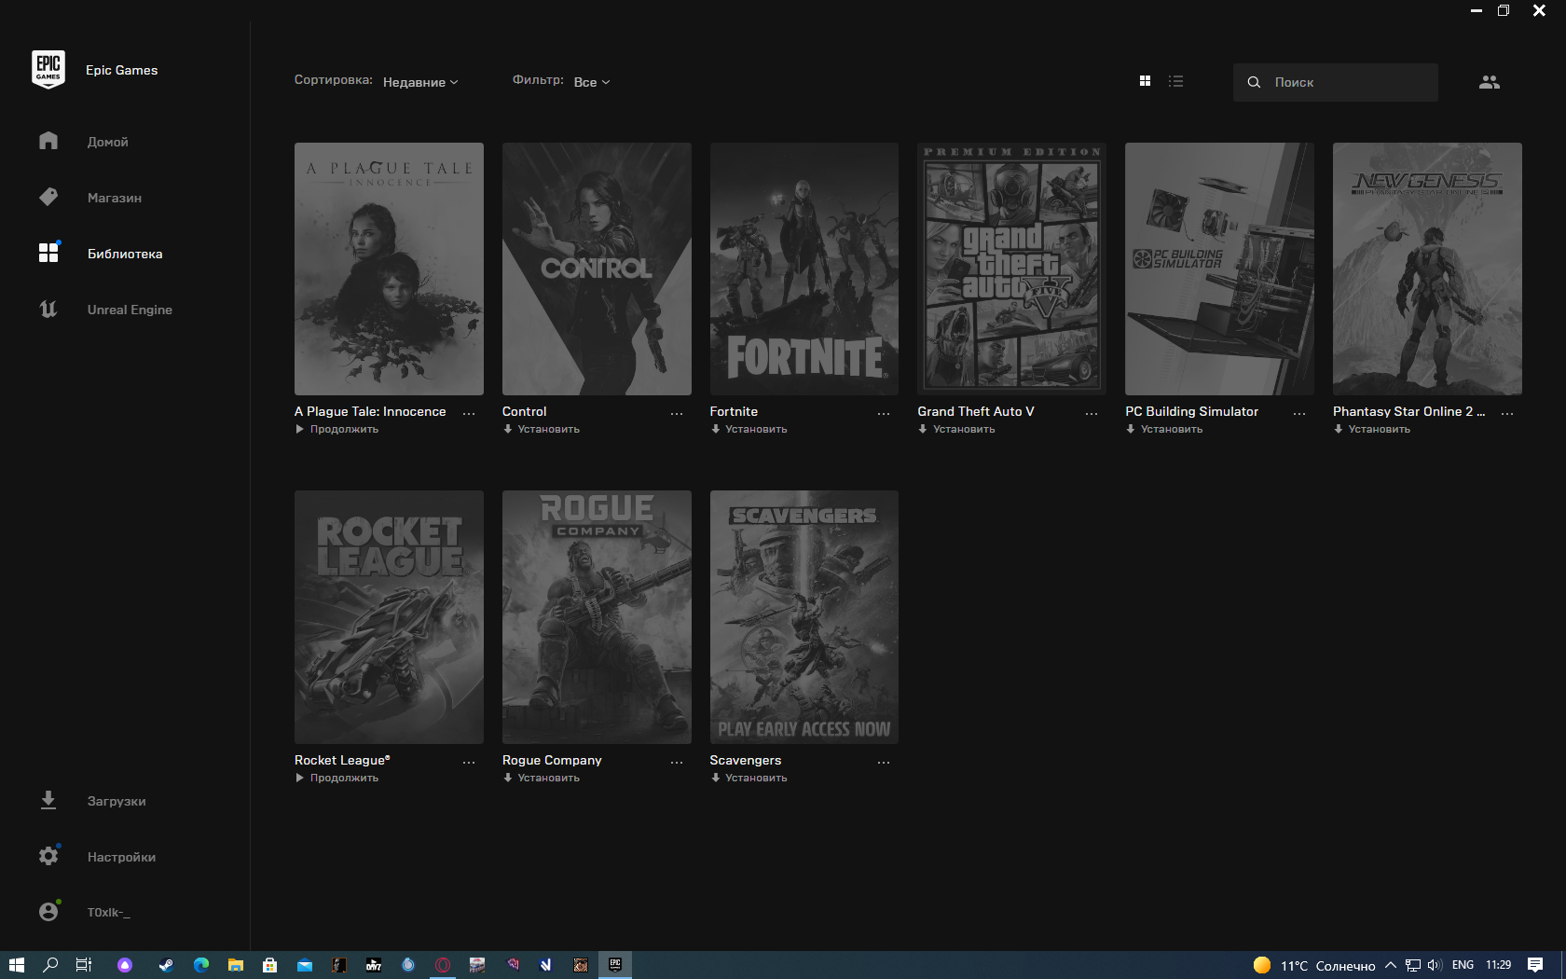Screen dimensions: 1566x979
Task: Click the Поиск search field
Action: tap(1336, 82)
